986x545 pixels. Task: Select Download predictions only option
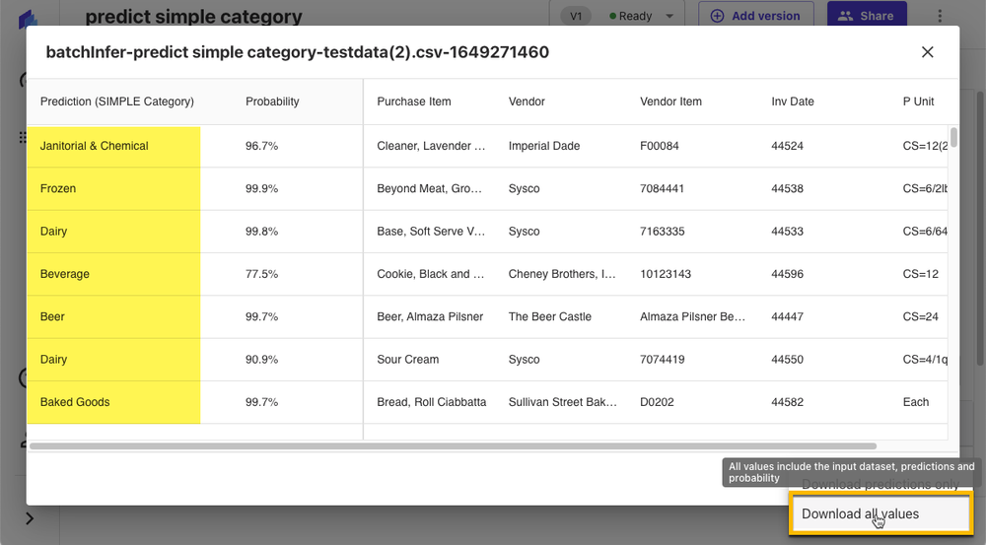click(x=880, y=484)
